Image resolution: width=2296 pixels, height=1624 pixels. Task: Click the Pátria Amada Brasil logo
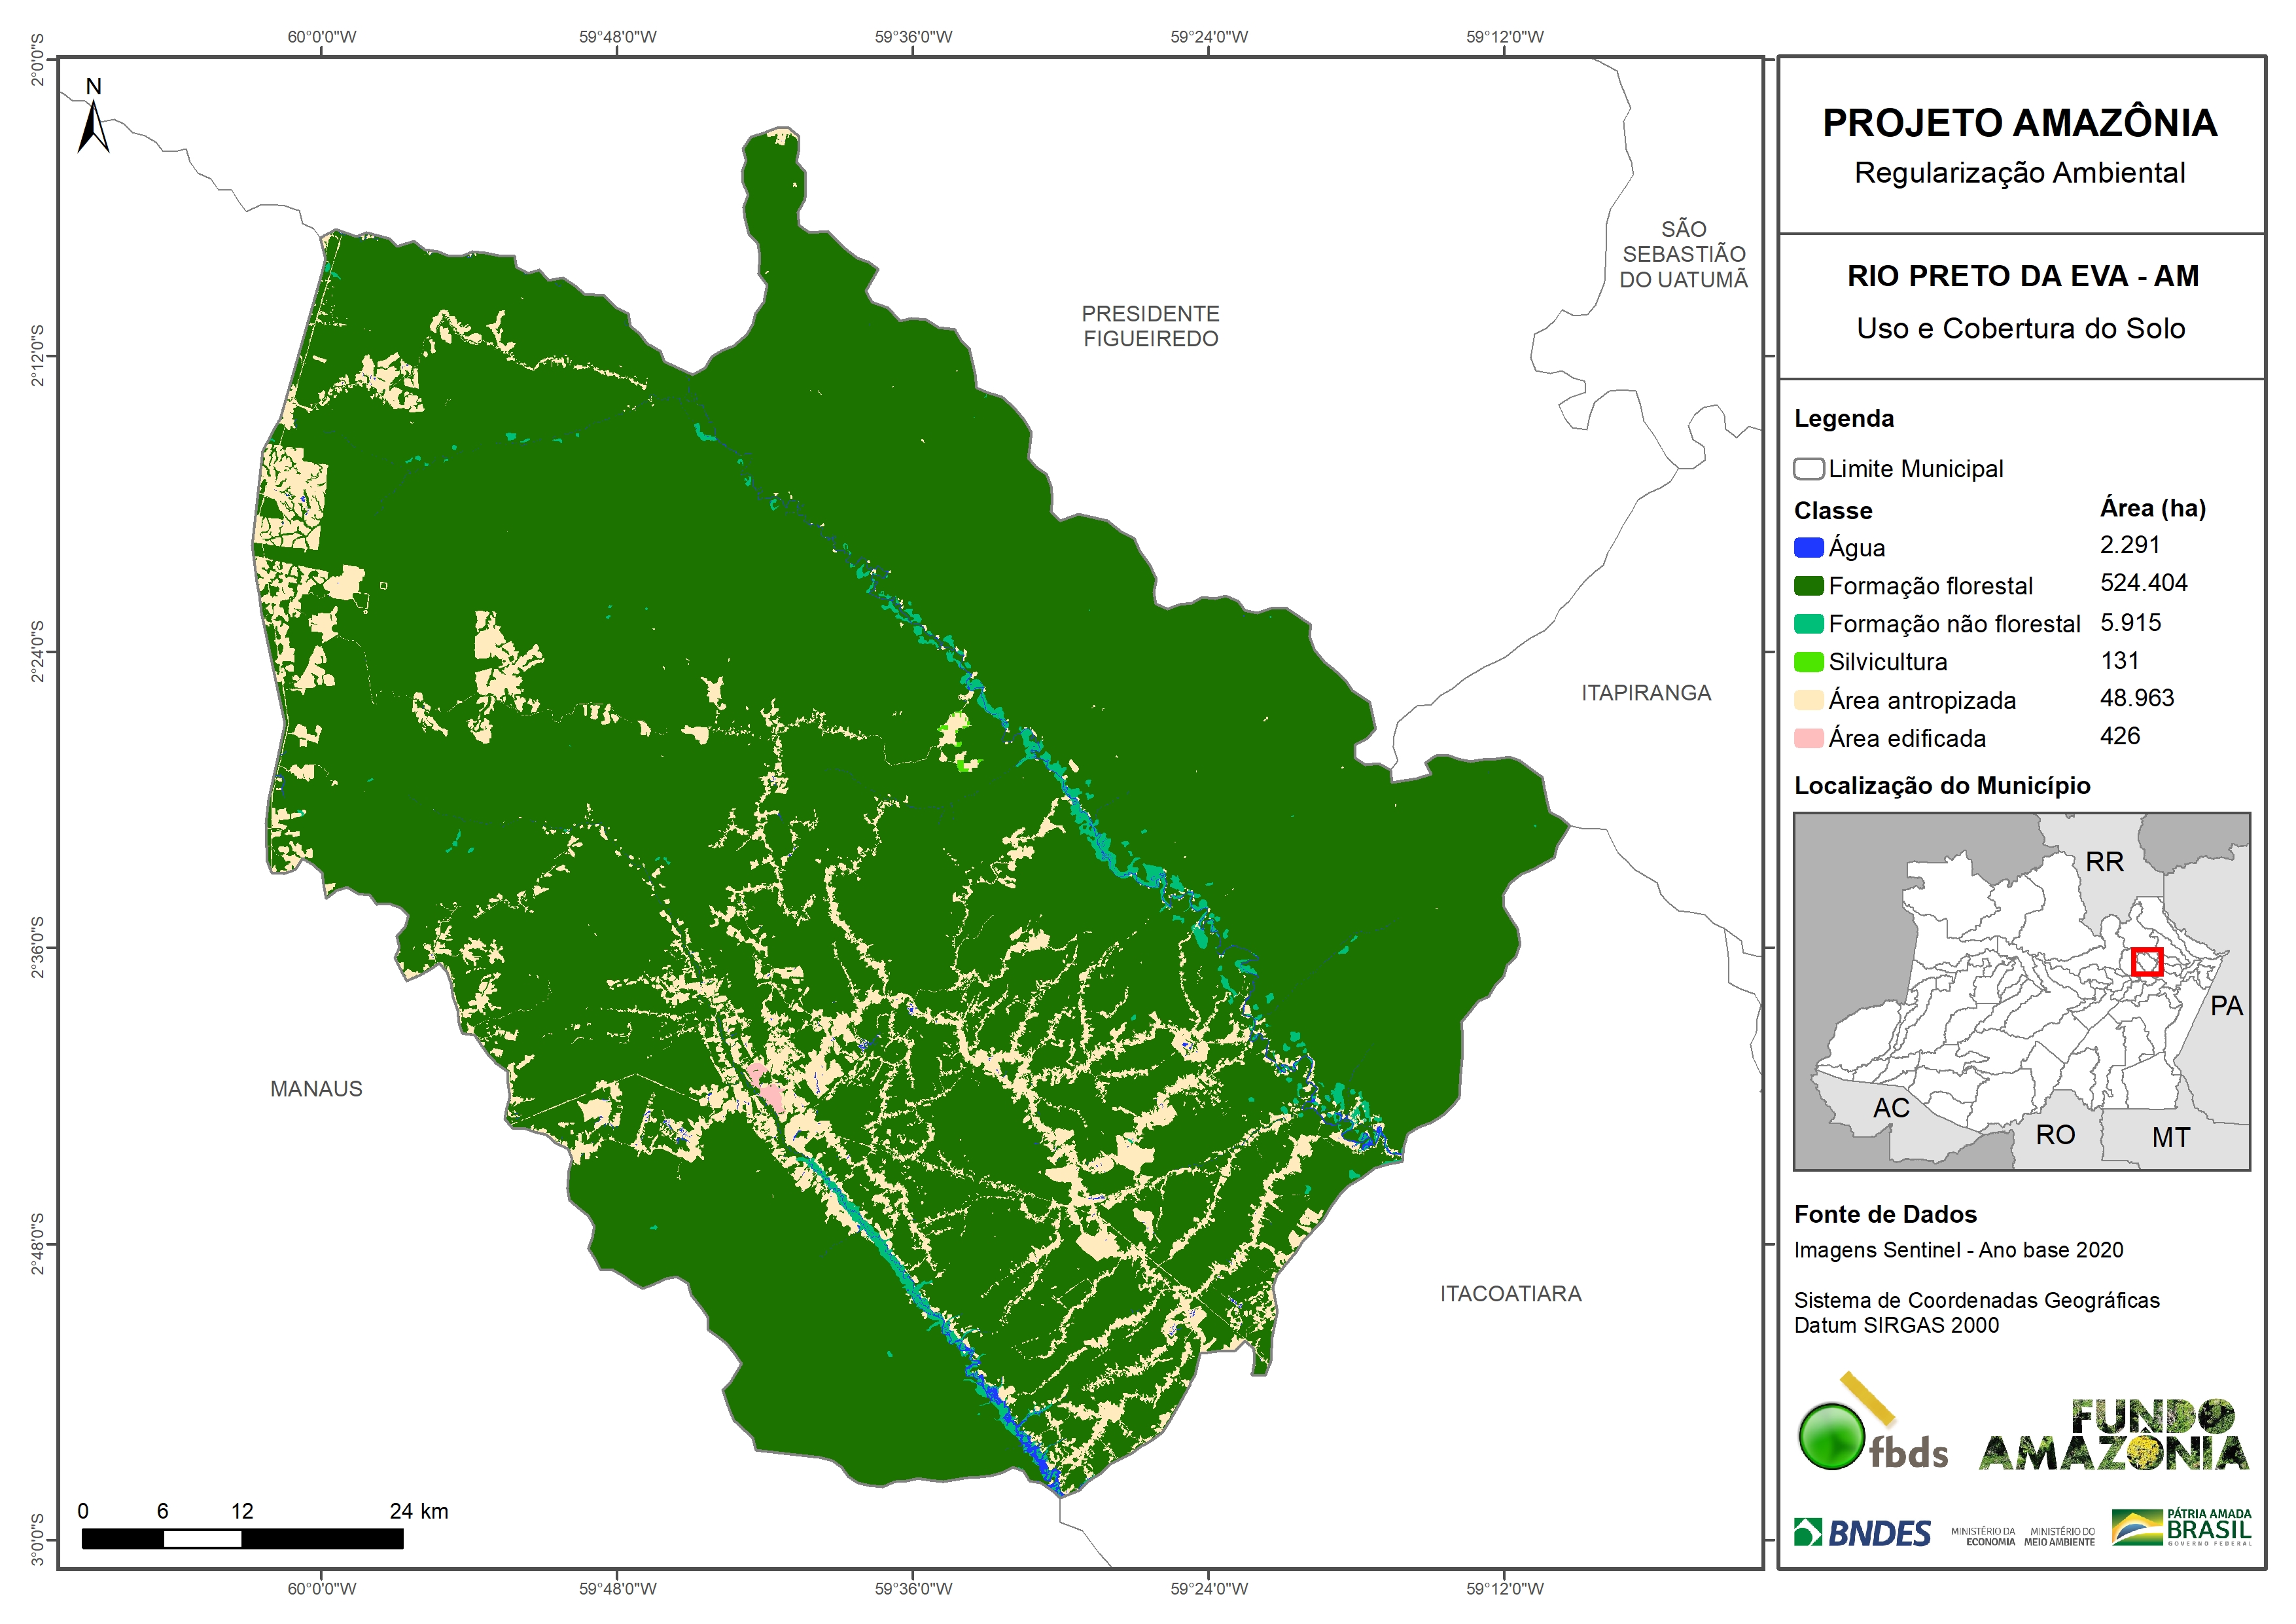[2181, 1528]
